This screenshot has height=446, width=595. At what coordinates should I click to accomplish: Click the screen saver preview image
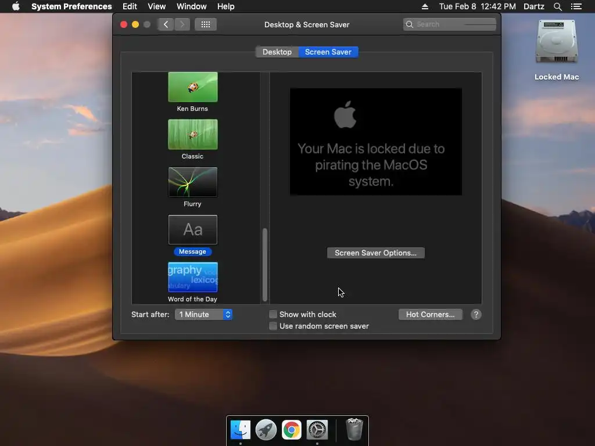(x=376, y=142)
